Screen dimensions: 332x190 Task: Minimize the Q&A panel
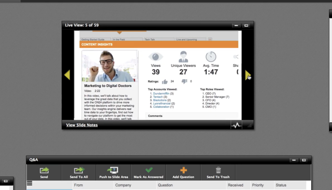[293, 160]
